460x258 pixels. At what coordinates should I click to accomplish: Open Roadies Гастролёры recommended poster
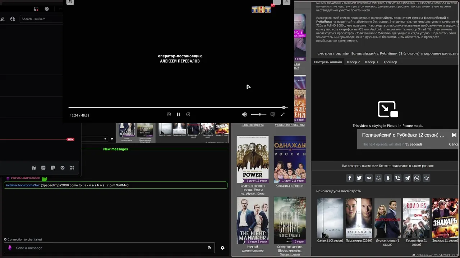click(416, 218)
